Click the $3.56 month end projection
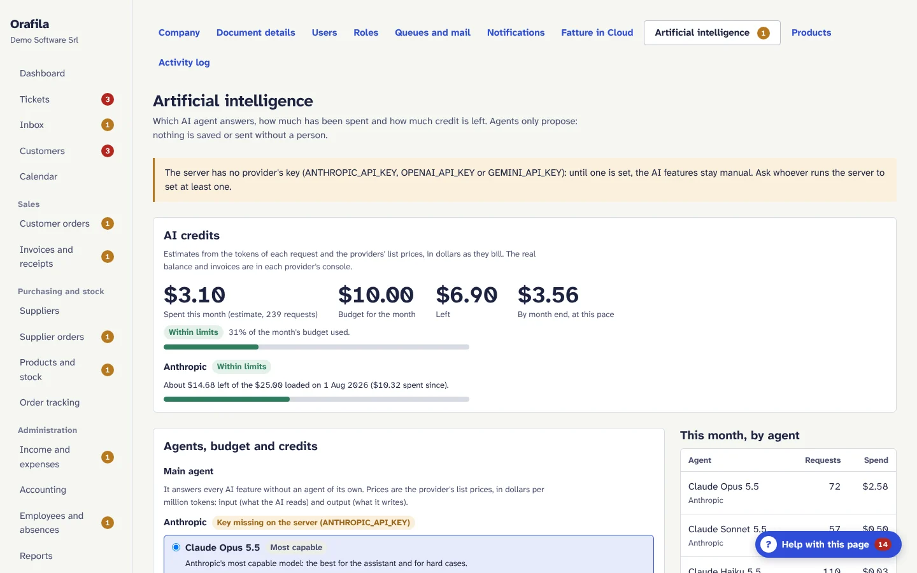Image resolution: width=917 pixels, height=573 pixels. (x=548, y=295)
